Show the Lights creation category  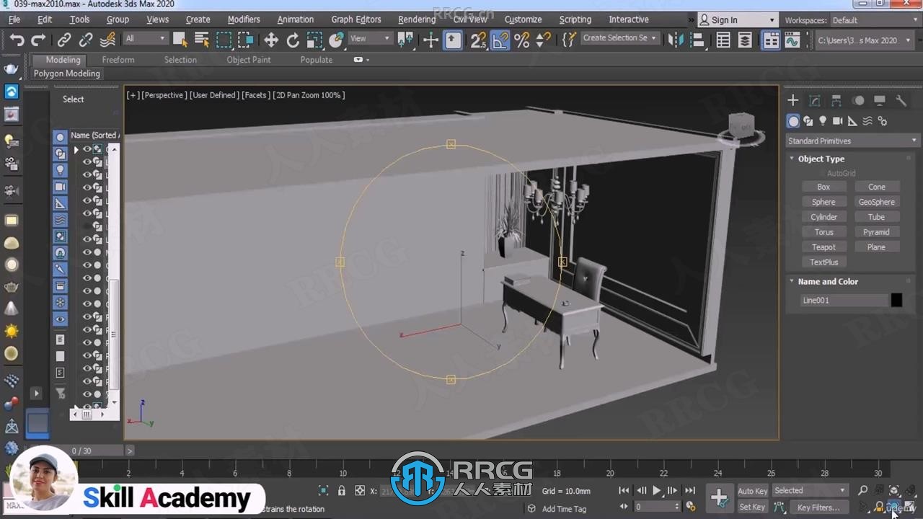tap(823, 121)
